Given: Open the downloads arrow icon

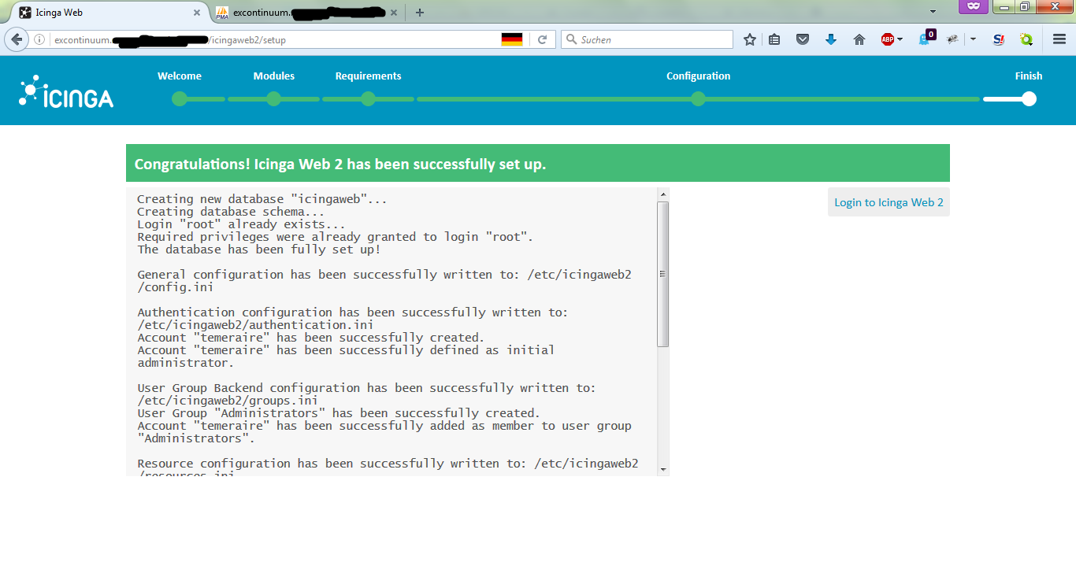Looking at the screenshot, I should [x=831, y=39].
